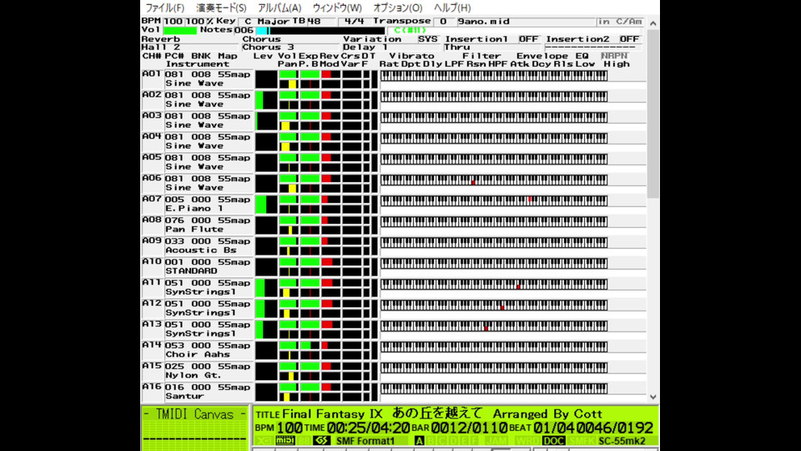Image resolution: width=801 pixels, height=451 pixels.
Task: Toggle the Variation SYS mode
Action: point(427,39)
